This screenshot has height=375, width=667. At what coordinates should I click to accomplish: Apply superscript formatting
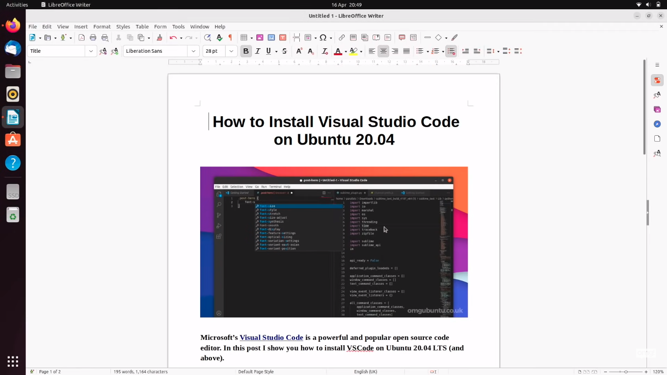(299, 51)
